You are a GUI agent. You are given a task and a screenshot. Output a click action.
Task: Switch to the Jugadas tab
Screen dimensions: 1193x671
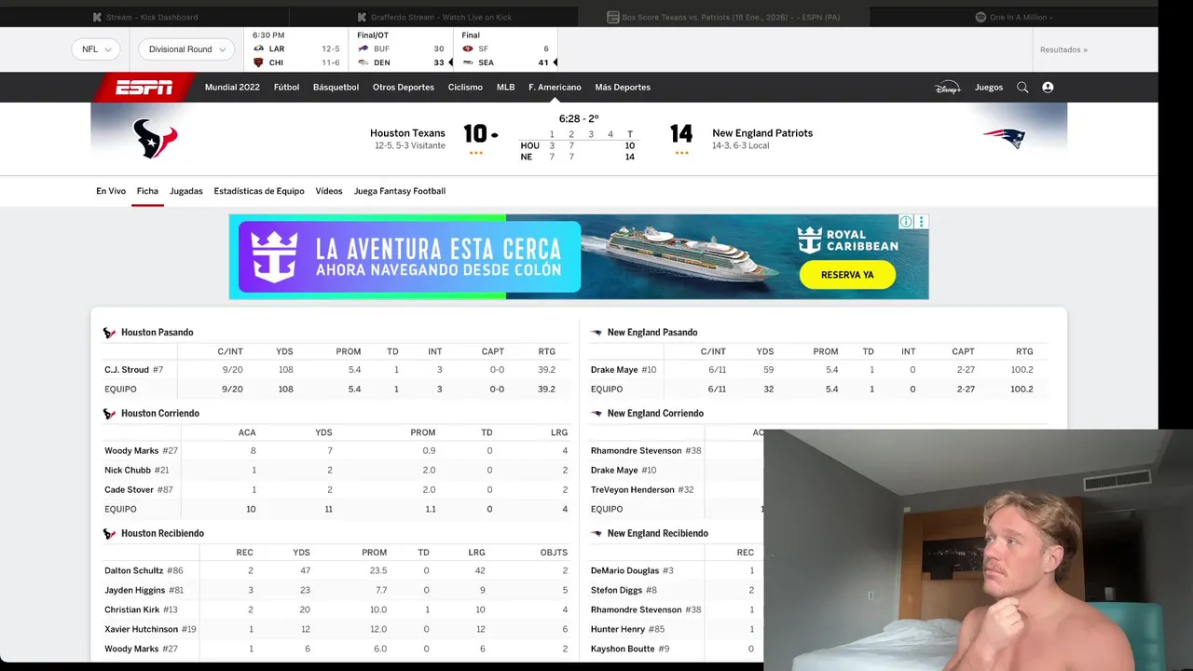click(x=185, y=191)
